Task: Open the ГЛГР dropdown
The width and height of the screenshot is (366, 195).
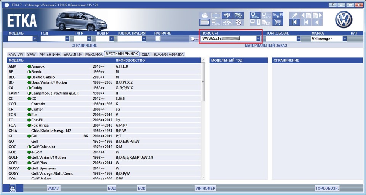Action: pyautogui.click(x=89, y=39)
